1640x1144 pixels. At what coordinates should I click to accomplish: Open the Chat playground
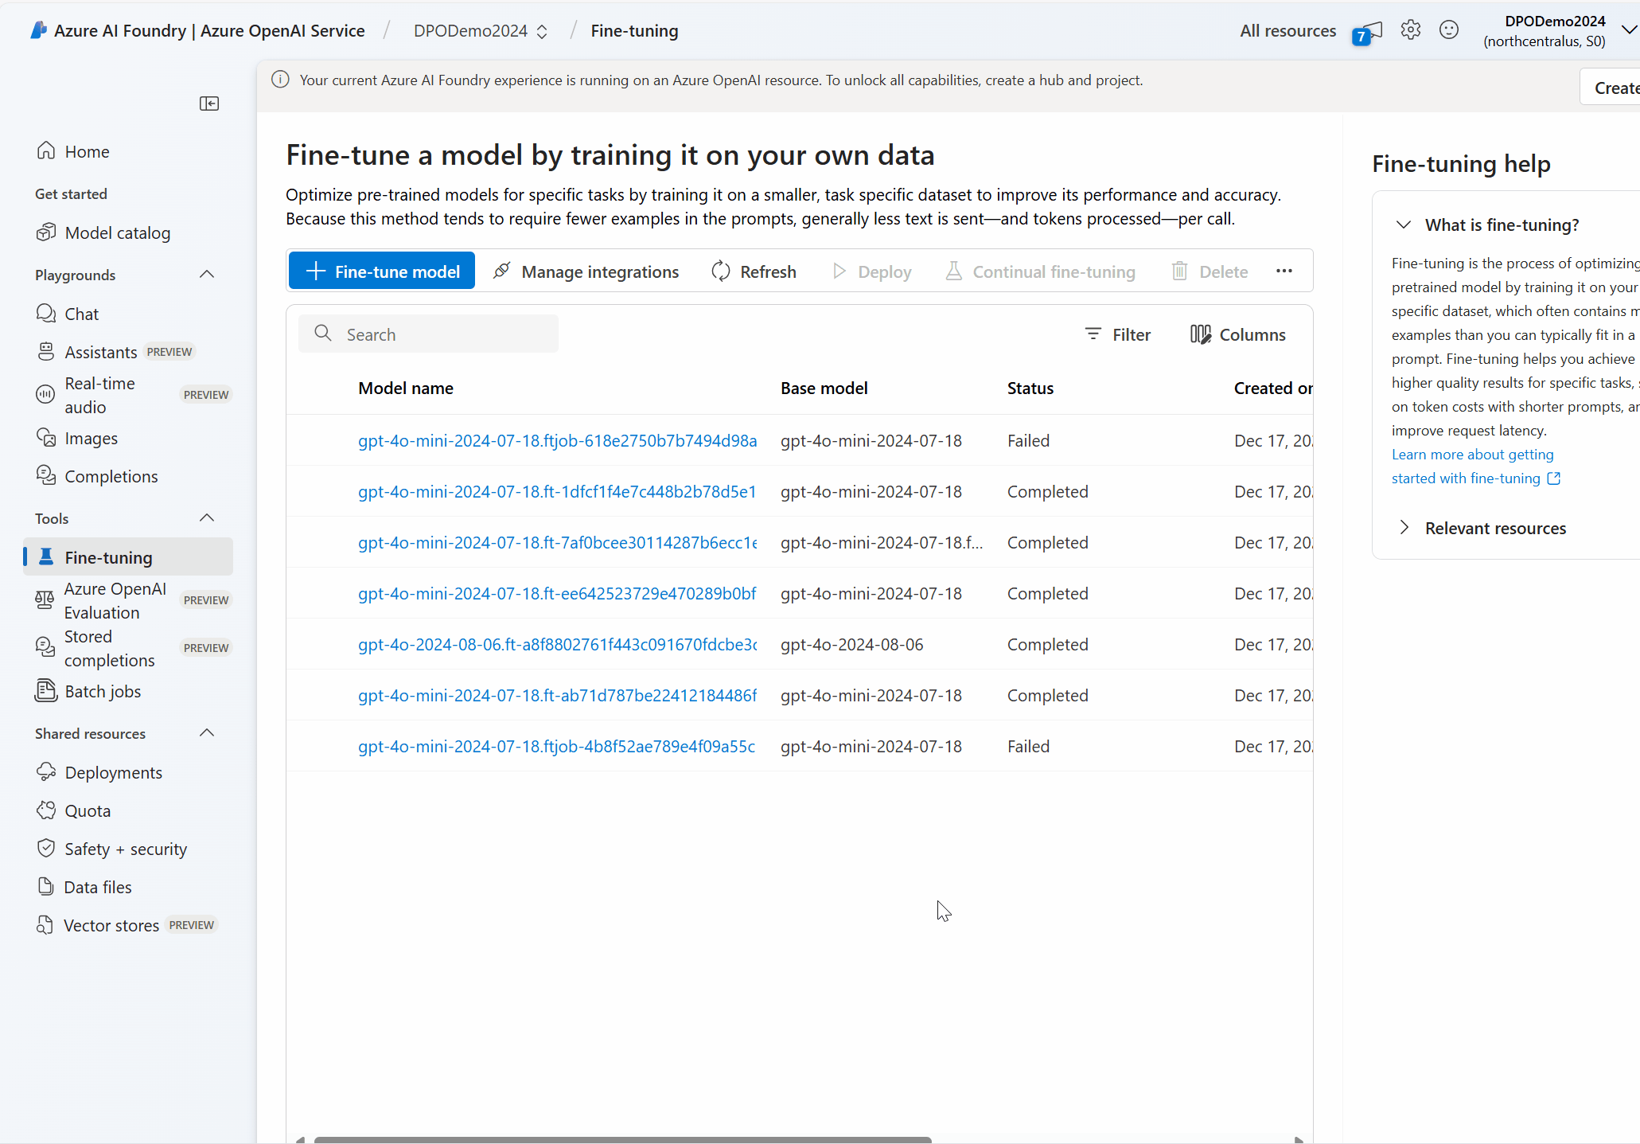pos(80,313)
